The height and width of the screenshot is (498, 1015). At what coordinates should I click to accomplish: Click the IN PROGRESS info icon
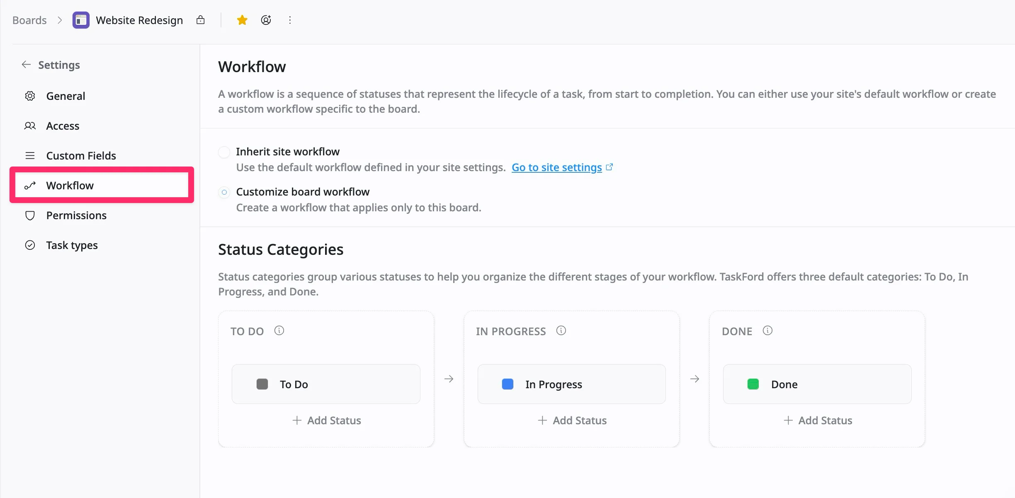click(561, 331)
